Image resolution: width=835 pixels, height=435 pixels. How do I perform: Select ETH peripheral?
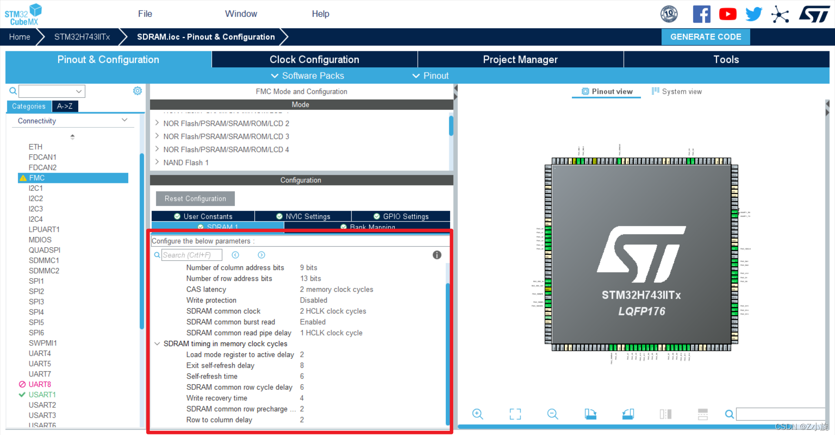coord(36,147)
